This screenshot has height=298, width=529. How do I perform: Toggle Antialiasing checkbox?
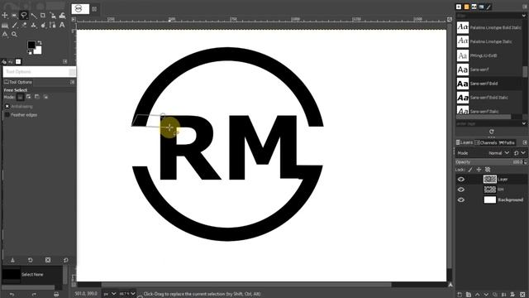pyautogui.click(x=7, y=106)
